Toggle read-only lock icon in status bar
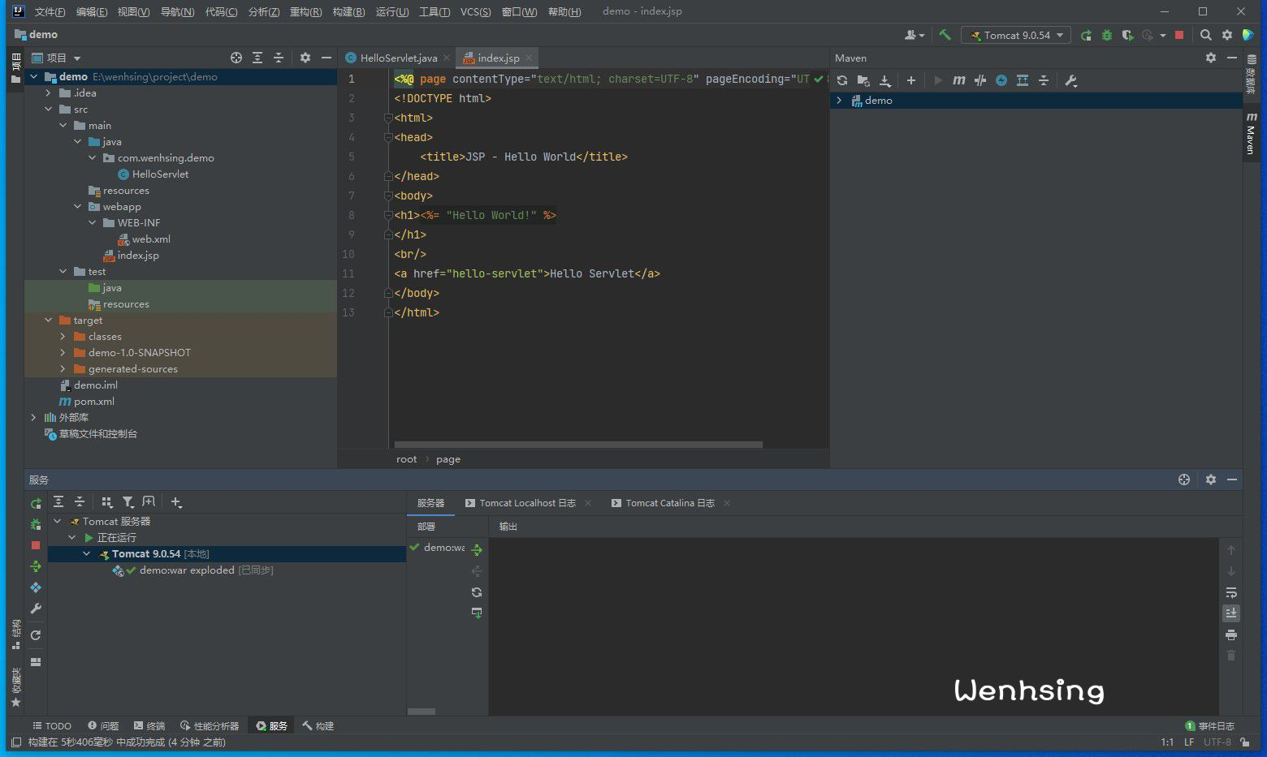The image size is (1267, 757). coord(1244,742)
